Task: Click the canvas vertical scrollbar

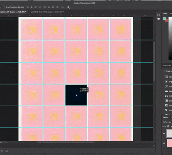Action: point(154,62)
